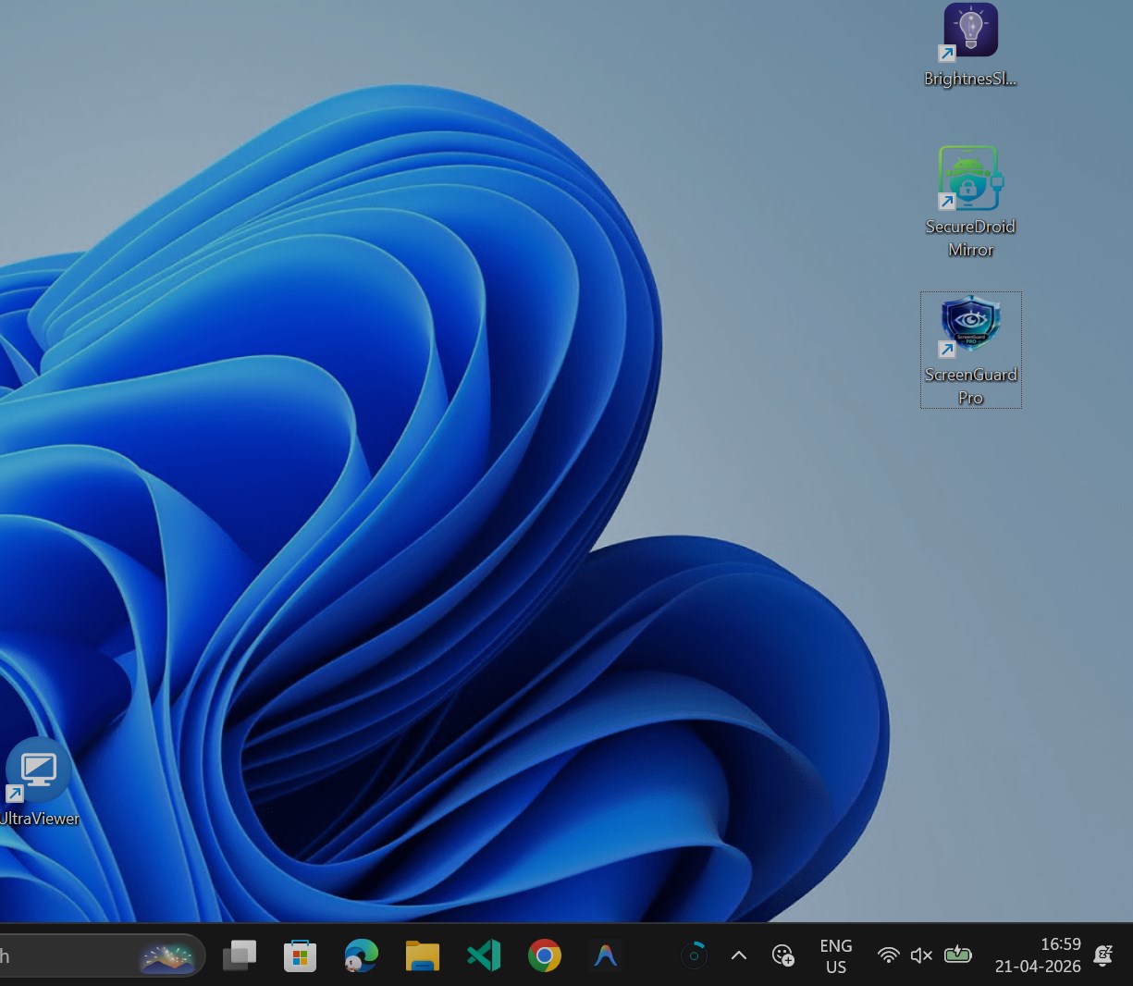Click the circular loading tray icon

[694, 955]
